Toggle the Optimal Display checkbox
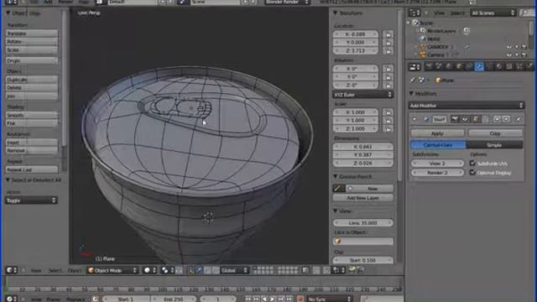This screenshot has width=537, height=302. [x=472, y=172]
